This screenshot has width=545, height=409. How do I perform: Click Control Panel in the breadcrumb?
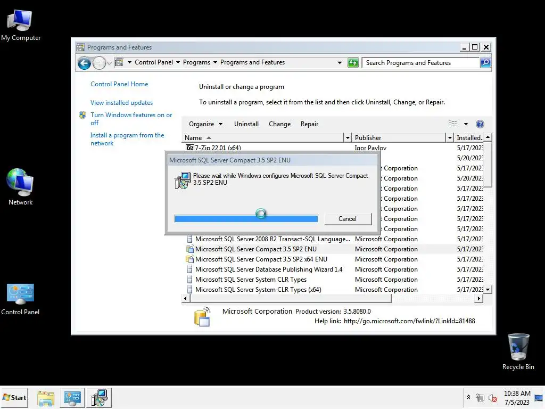(154, 62)
